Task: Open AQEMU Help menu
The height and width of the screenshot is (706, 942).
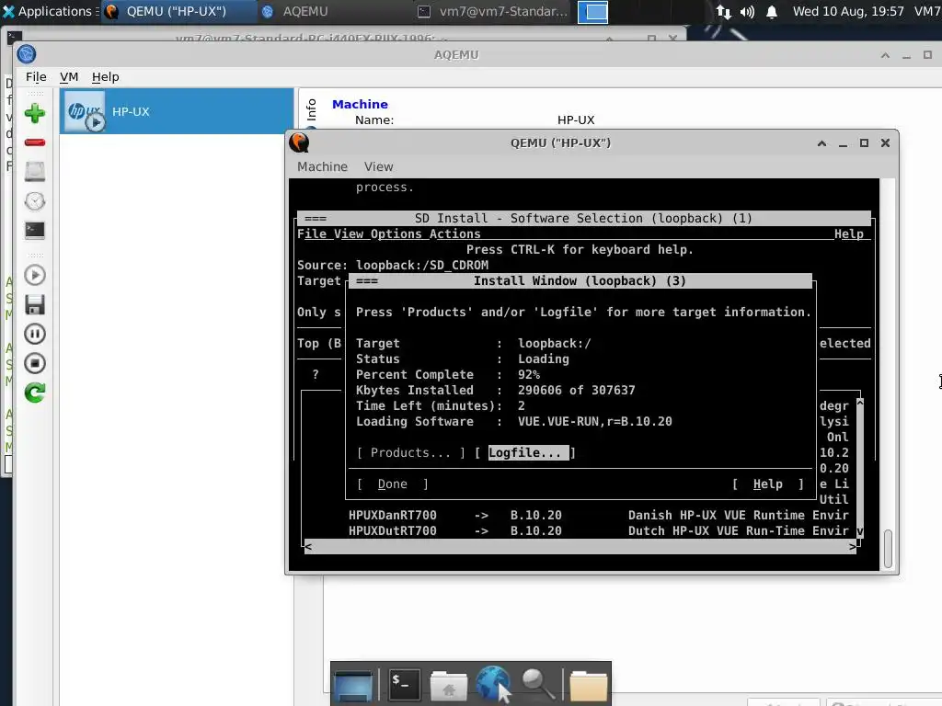Action: (x=105, y=77)
